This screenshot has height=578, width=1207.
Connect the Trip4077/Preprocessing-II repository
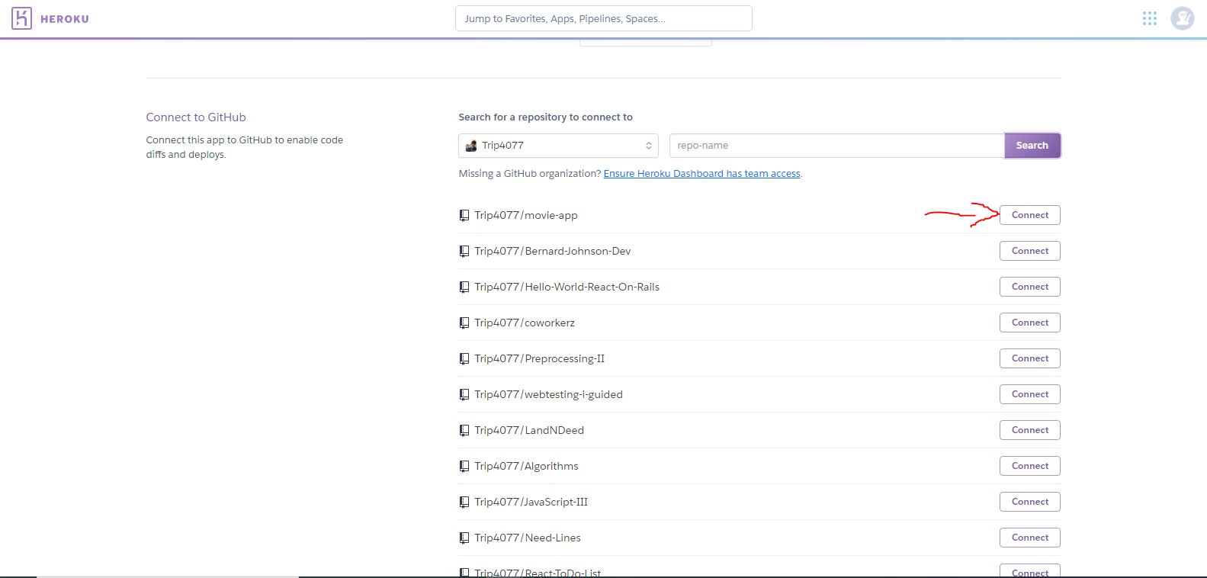point(1029,358)
